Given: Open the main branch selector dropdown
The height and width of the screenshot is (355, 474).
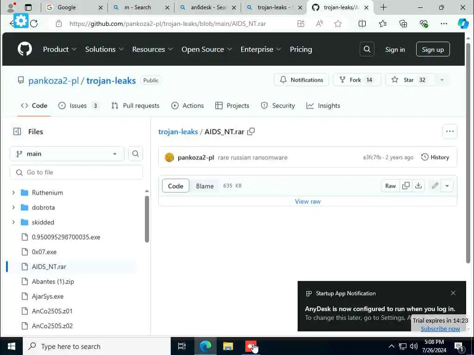Looking at the screenshot, I should [x=67, y=153].
